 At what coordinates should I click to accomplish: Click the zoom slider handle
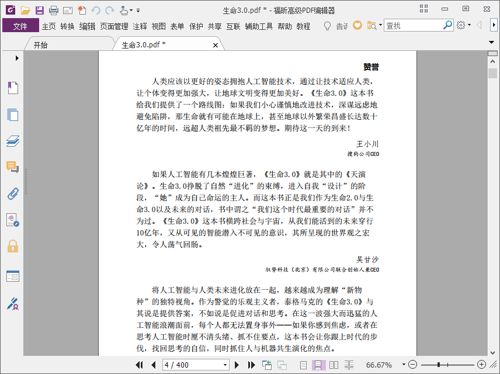click(439, 365)
